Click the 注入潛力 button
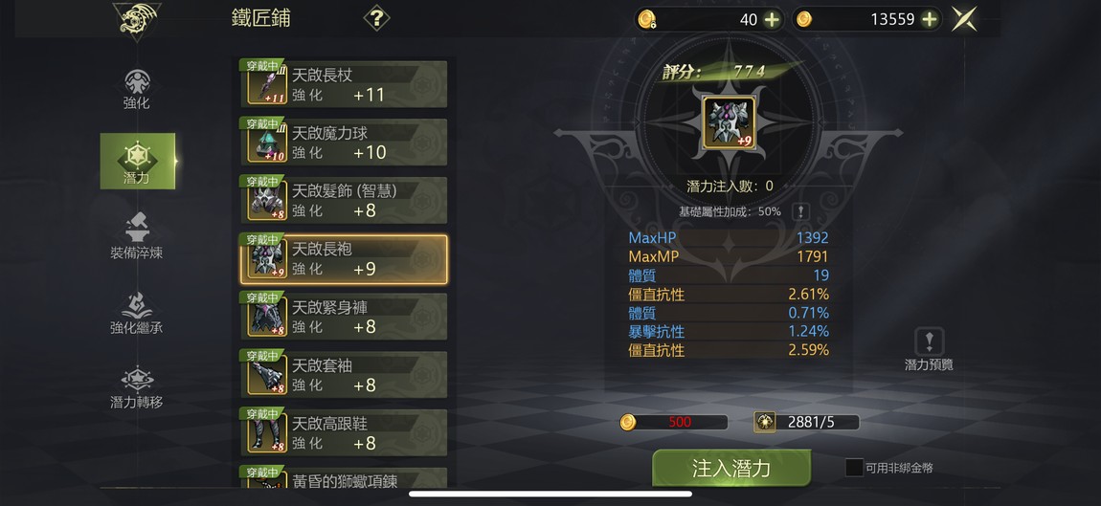This screenshot has height=506, width=1101. [x=731, y=468]
